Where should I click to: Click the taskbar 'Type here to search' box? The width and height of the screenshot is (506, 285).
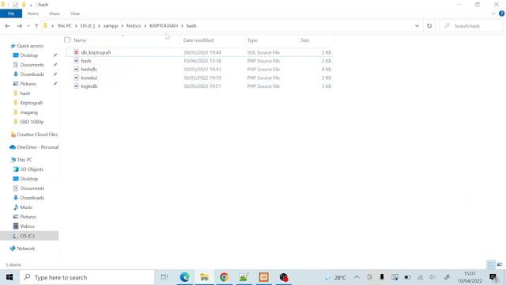(87, 277)
